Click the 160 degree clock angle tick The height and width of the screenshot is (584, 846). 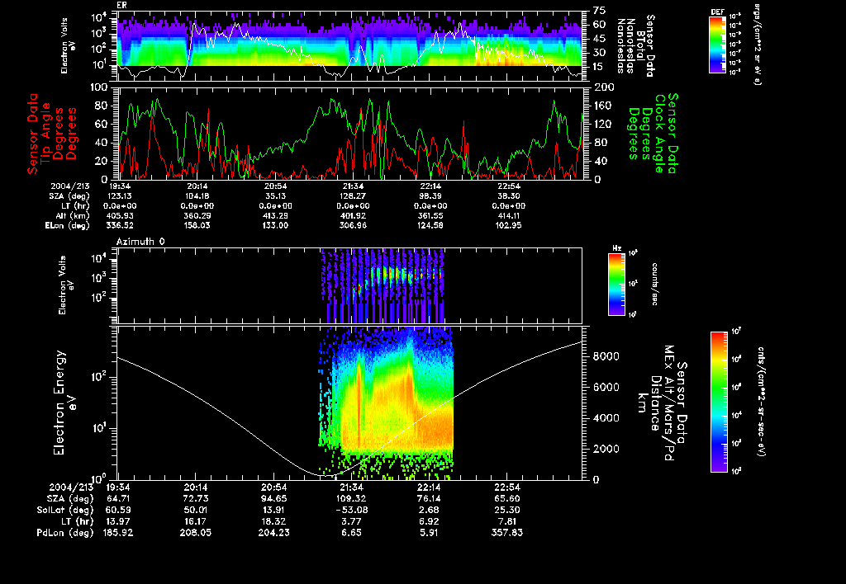point(602,106)
